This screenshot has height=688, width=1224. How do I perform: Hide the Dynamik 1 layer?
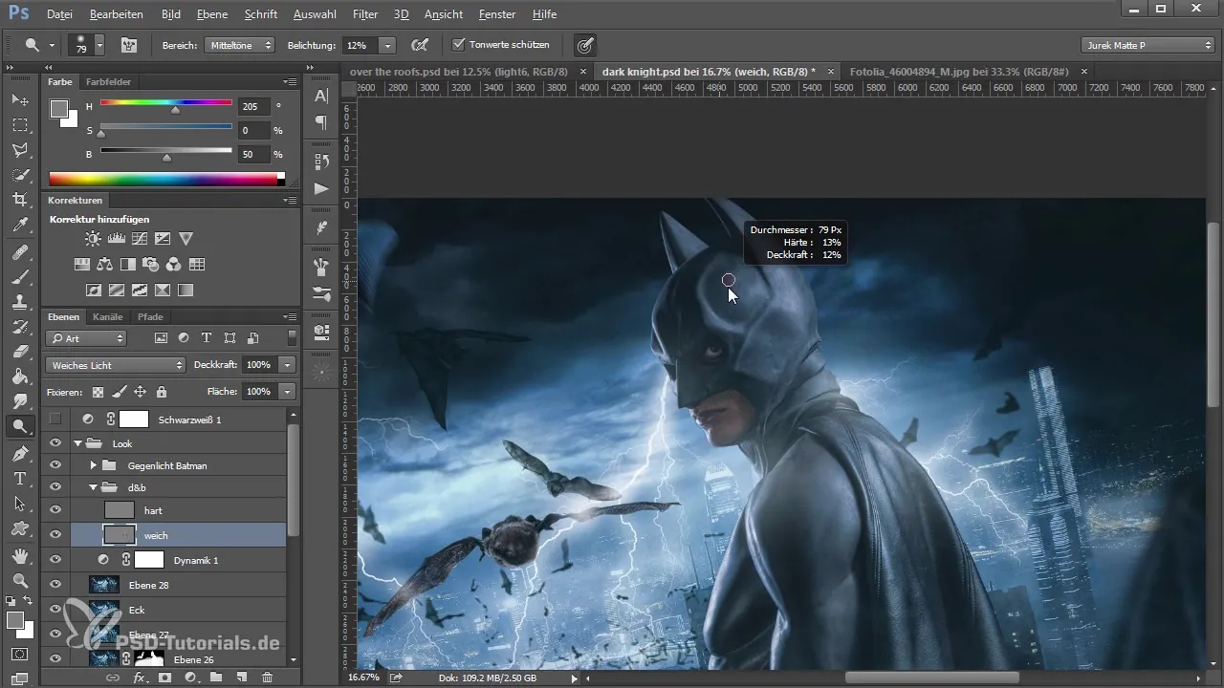pyautogui.click(x=55, y=560)
